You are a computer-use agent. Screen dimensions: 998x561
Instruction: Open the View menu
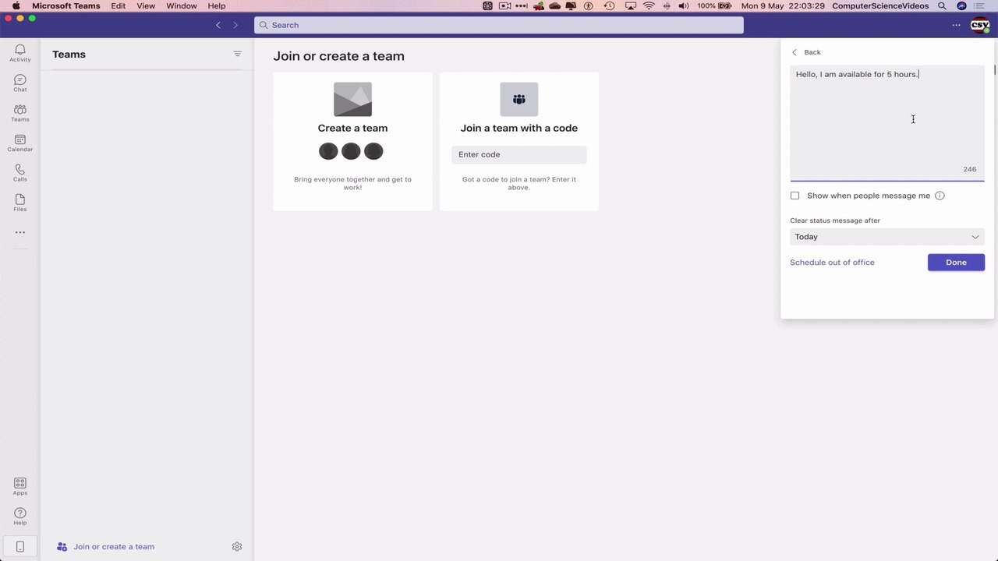click(146, 5)
